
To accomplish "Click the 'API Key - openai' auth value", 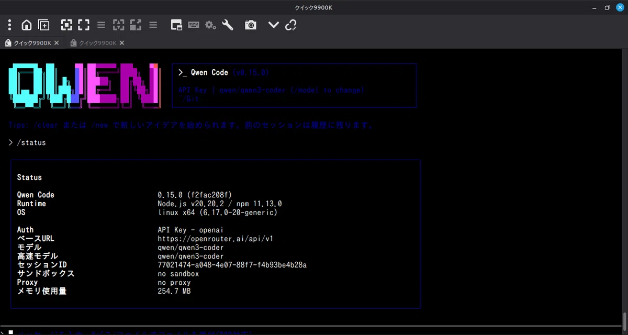I will [x=190, y=230].
